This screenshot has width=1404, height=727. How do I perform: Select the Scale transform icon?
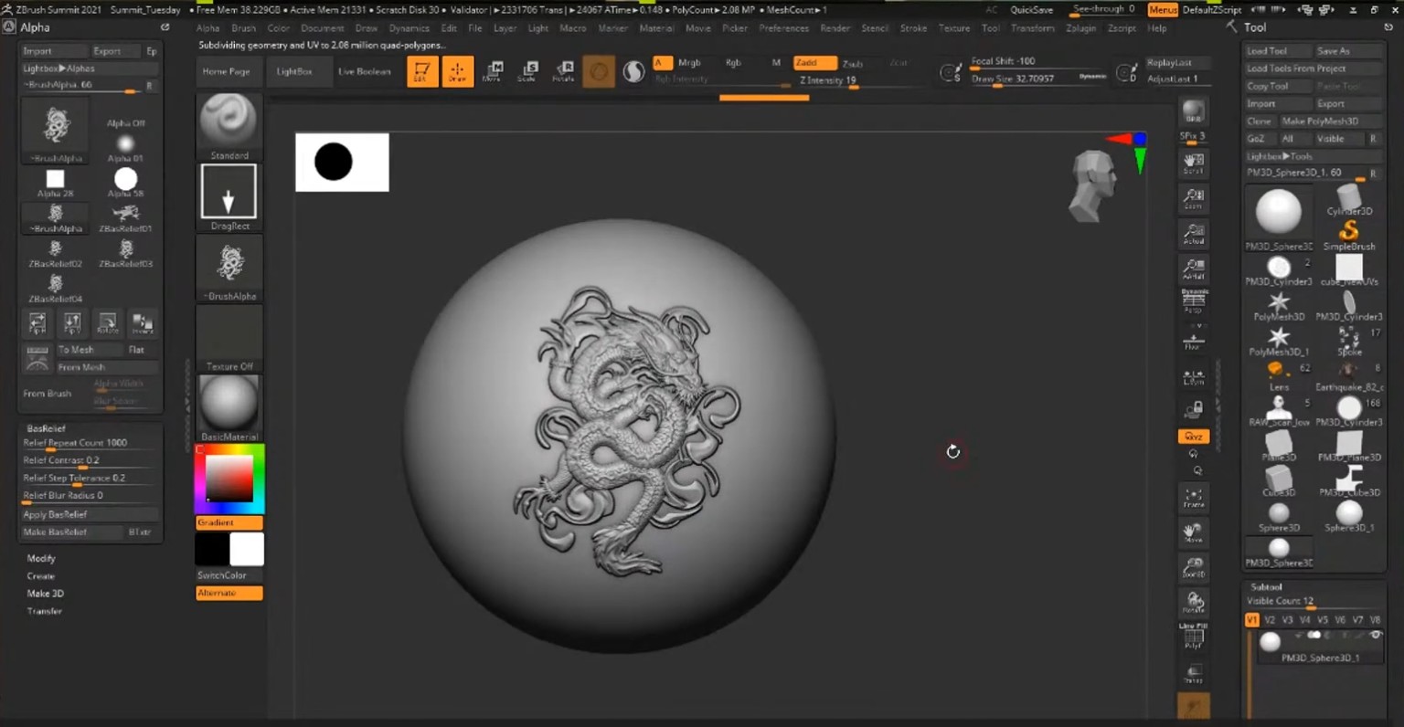pyautogui.click(x=527, y=71)
